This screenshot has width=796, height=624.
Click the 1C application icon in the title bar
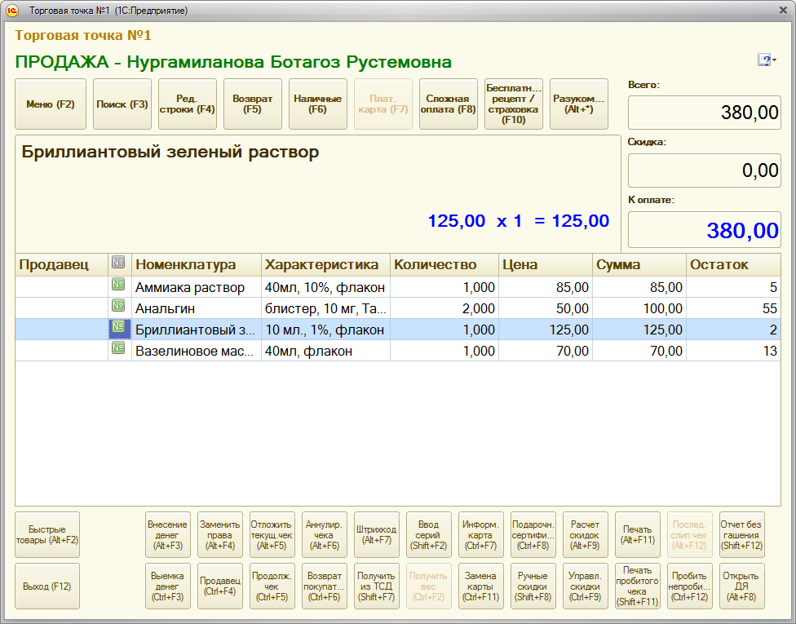point(12,11)
